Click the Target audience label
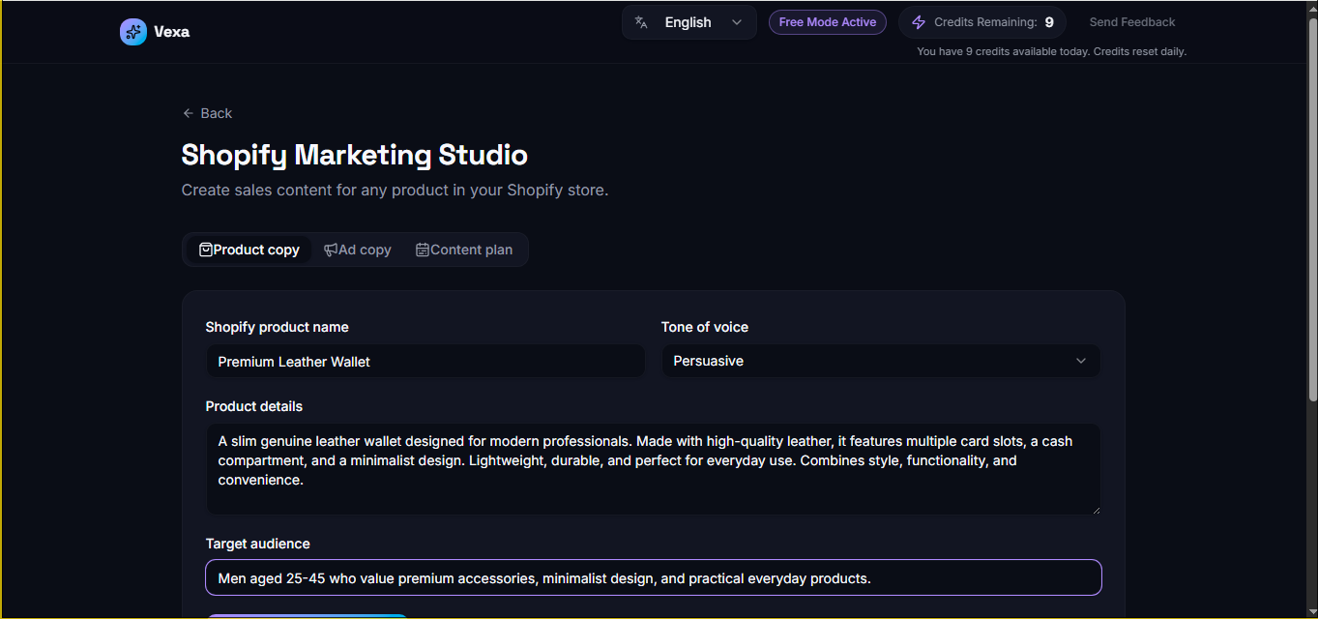Image resolution: width=1318 pixels, height=619 pixels. point(258,544)
